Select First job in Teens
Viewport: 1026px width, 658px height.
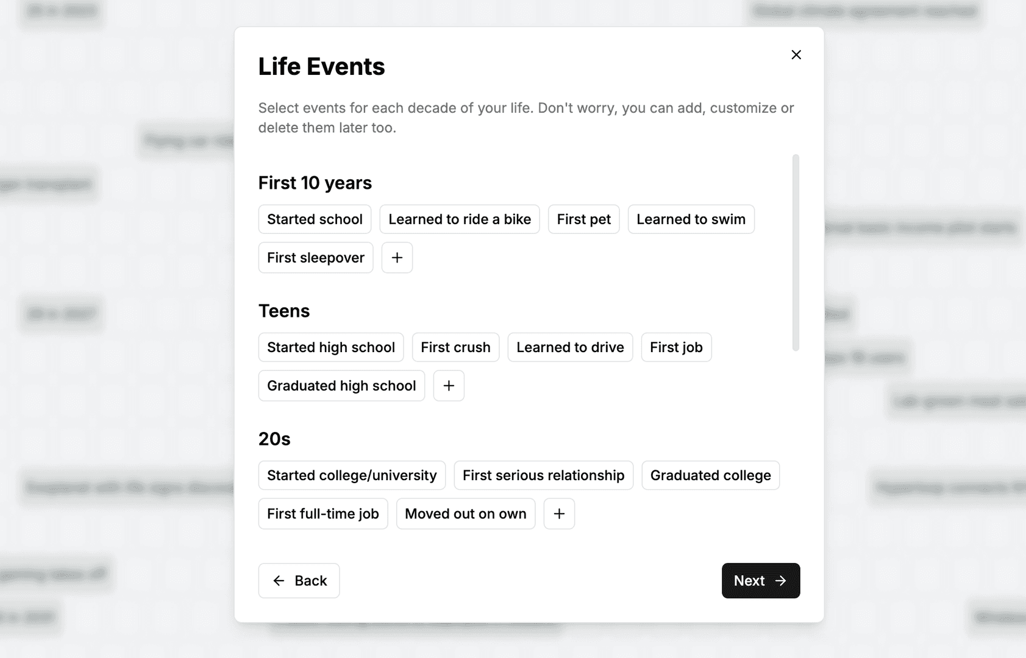click(x=676, y=347)
